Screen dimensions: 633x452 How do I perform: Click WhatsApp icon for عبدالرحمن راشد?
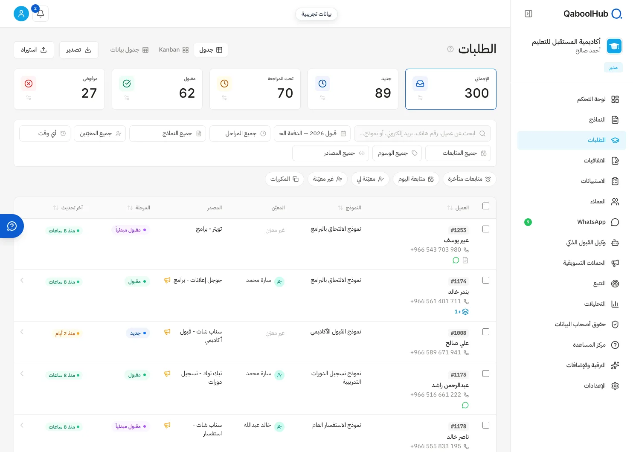[x=465, y=405]
